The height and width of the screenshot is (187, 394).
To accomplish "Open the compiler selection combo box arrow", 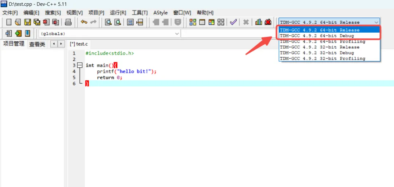I will coord(376,22).
